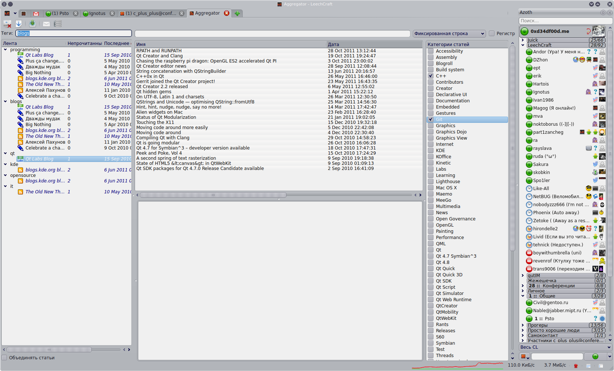Collapse the programming feed group
The height and width of the screenshot is (371, 614).
pos(5,50)
